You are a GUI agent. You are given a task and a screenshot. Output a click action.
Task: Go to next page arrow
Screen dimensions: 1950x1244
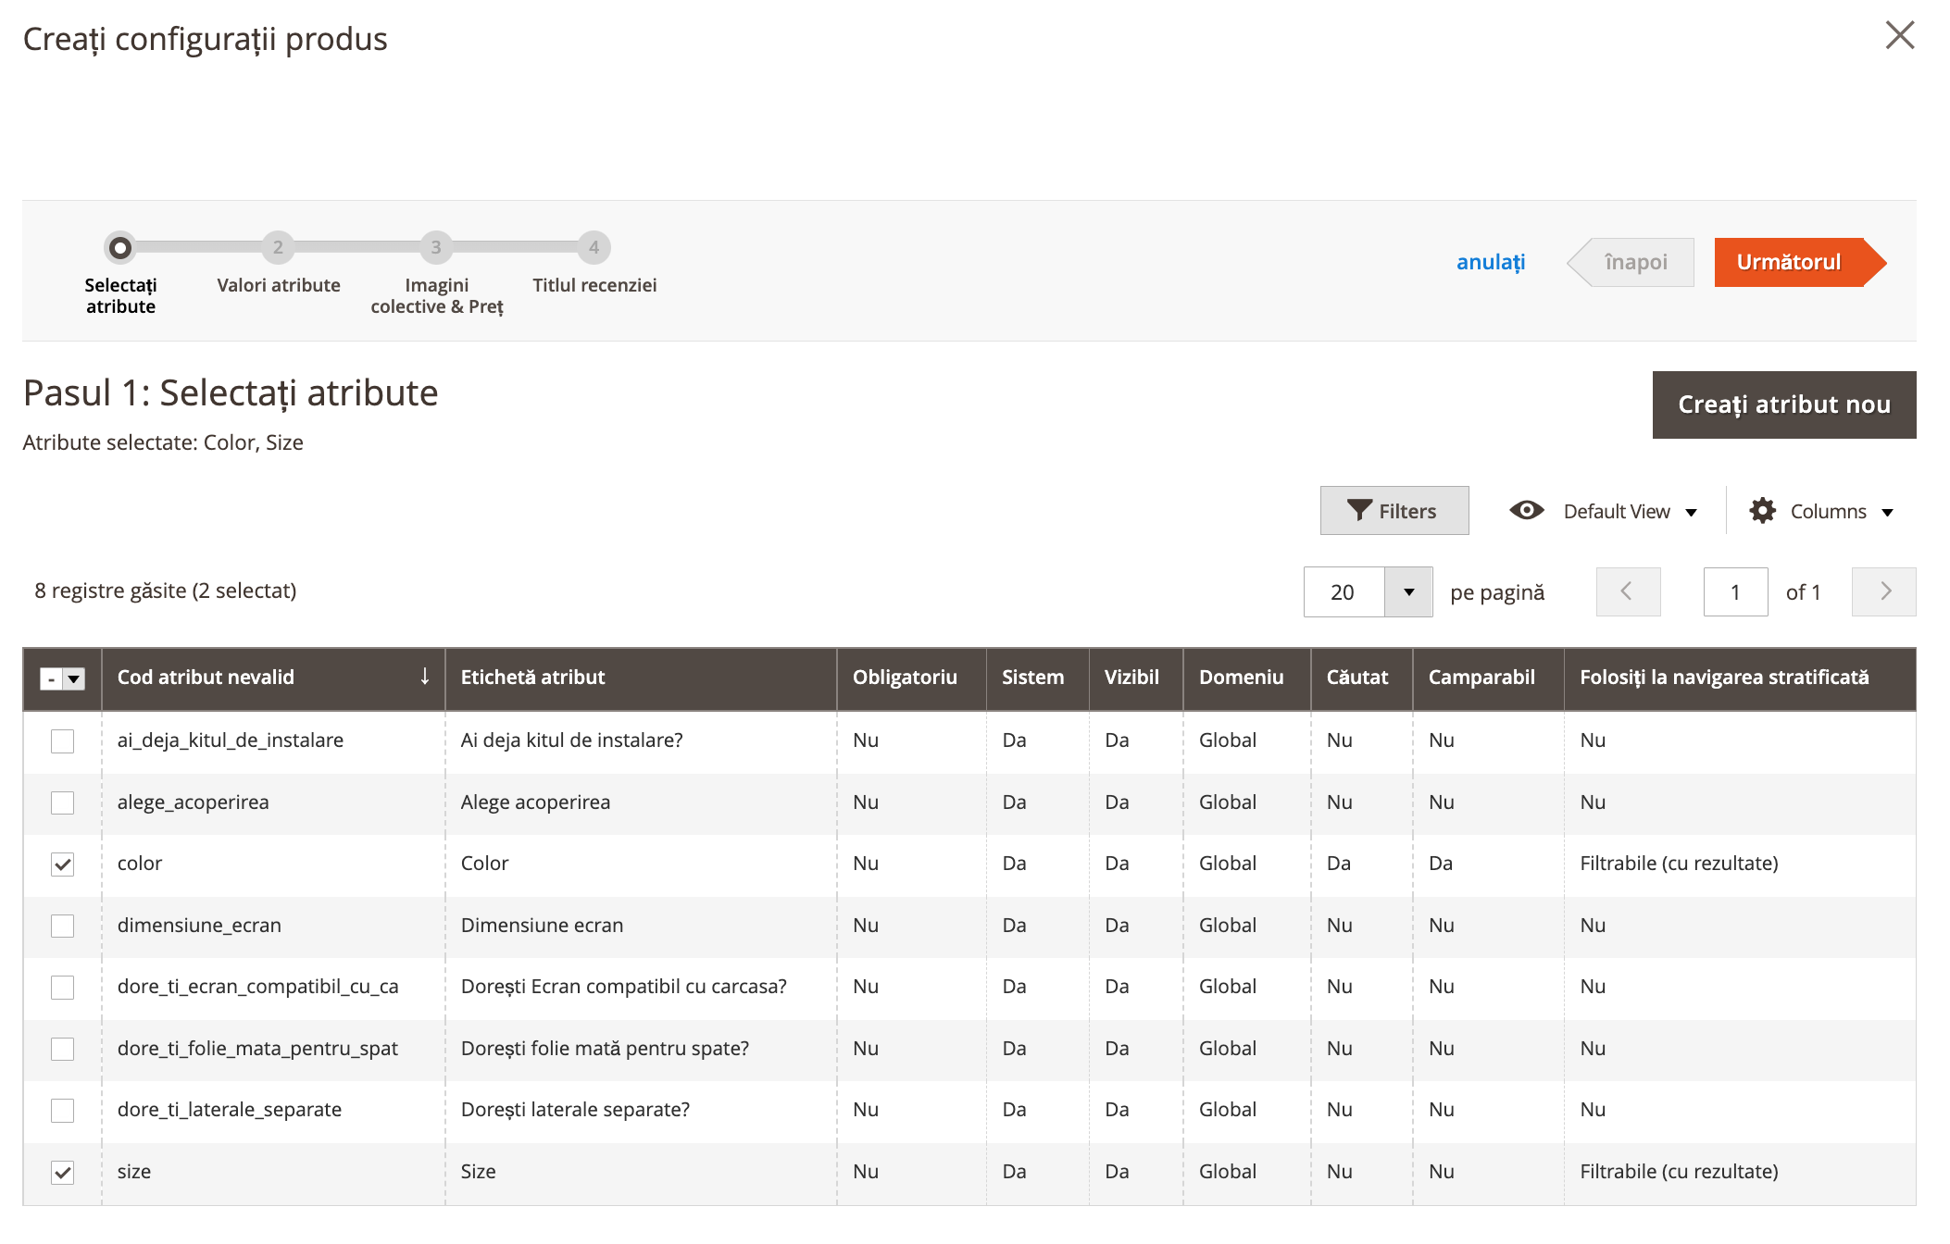click(x=1883, y=591)
